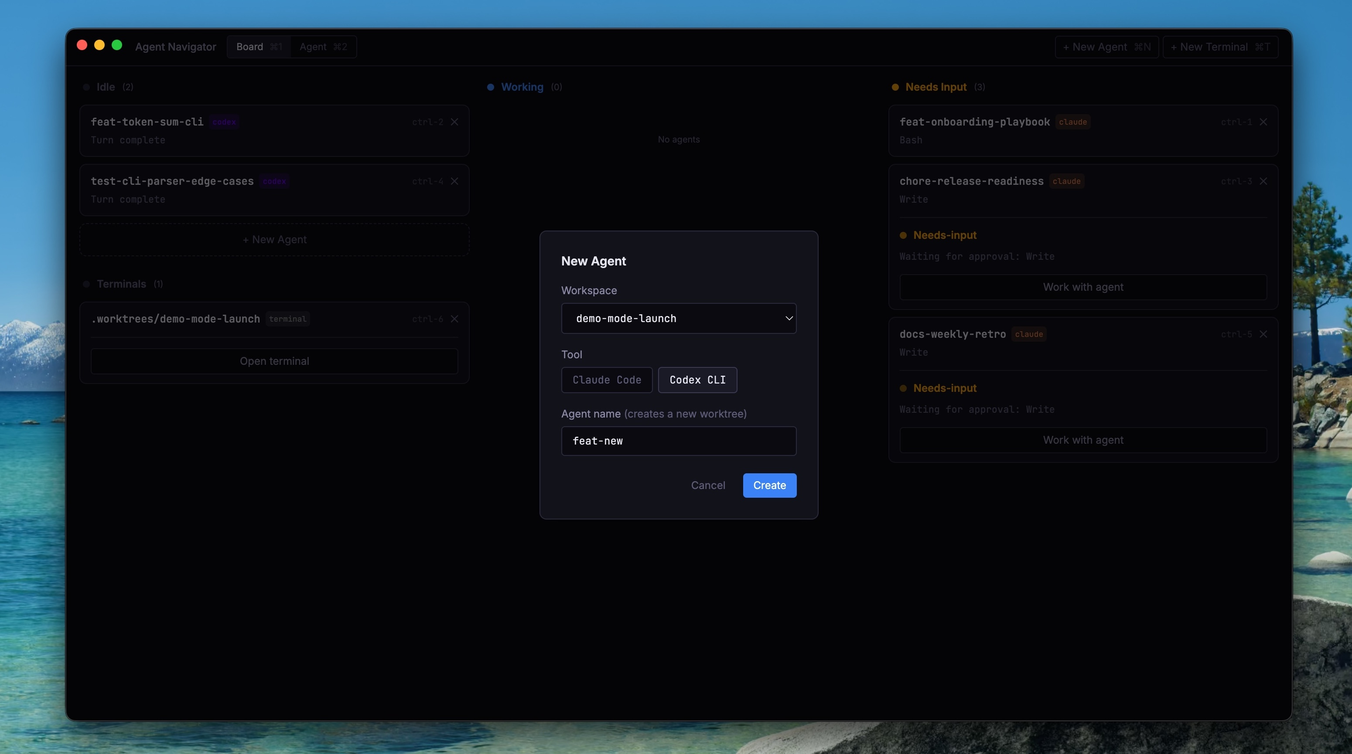Image resolution: width=1352 pixels, height=754 pixels.
Task: Remove the feat-onboarding-playbook agent
Action: coord(1263,122)
